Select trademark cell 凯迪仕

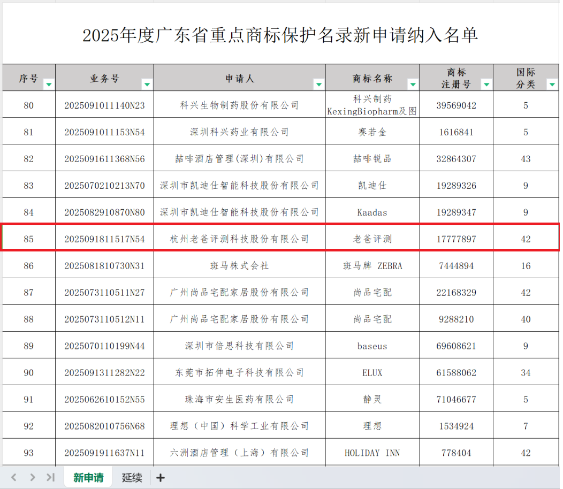click(x=372, y=185)
